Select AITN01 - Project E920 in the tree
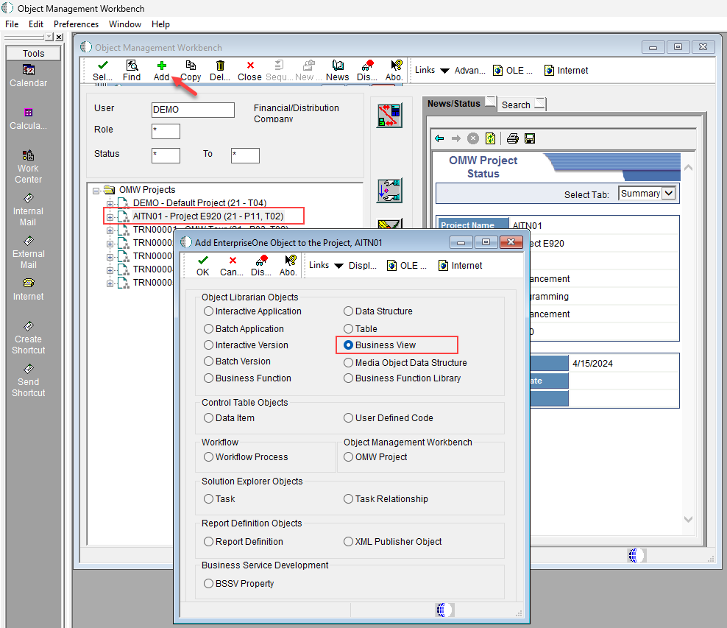 208,216
